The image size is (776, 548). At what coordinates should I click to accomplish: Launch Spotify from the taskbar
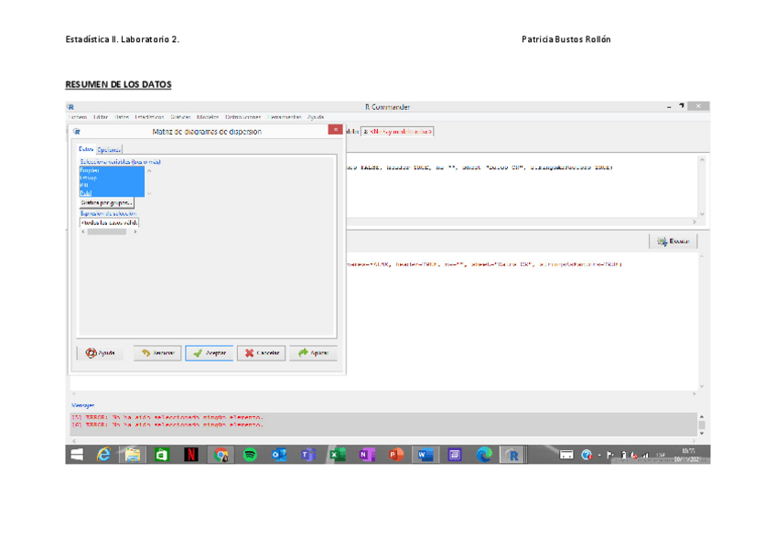click(x=249, y=454)
